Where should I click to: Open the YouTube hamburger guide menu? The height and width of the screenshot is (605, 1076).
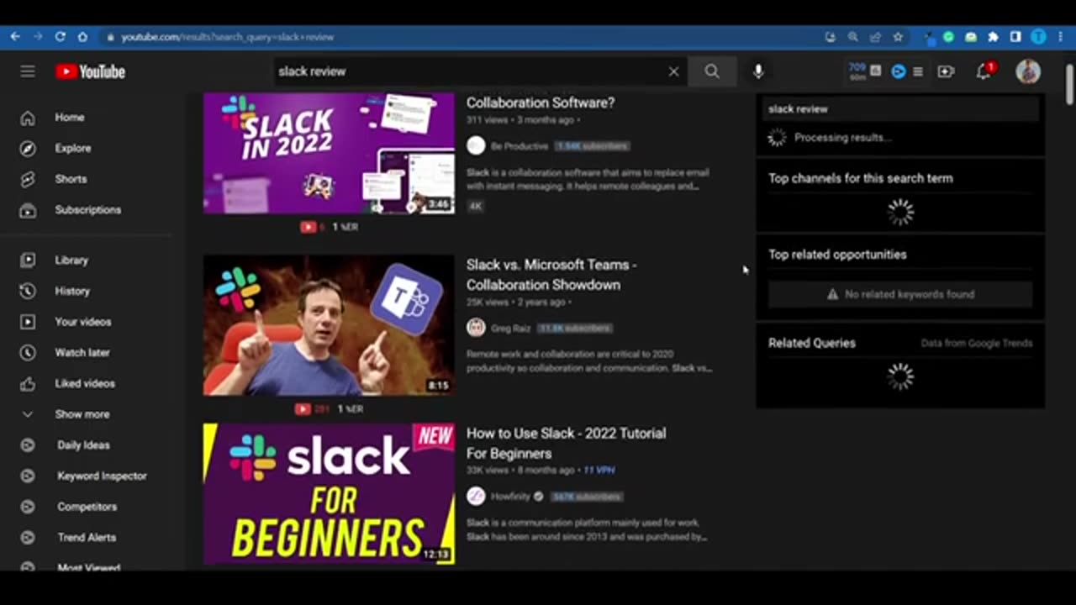[x=28, y=71]
